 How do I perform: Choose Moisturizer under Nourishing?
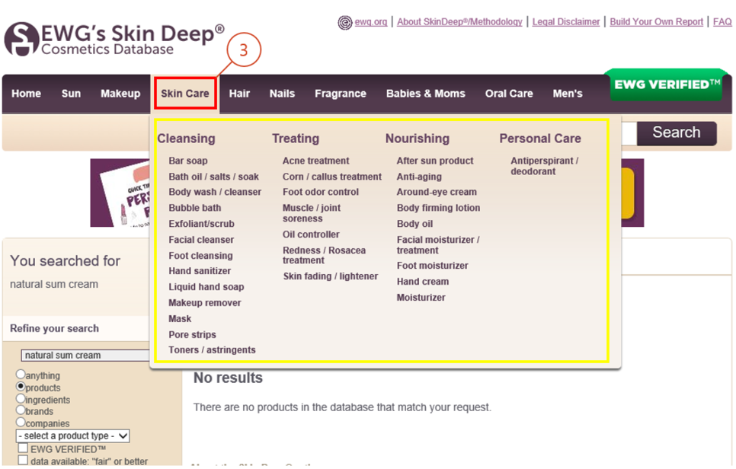421,298
